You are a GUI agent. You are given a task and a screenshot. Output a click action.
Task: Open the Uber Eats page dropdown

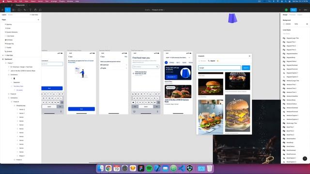pyautogui.click(x=34, y=15)
